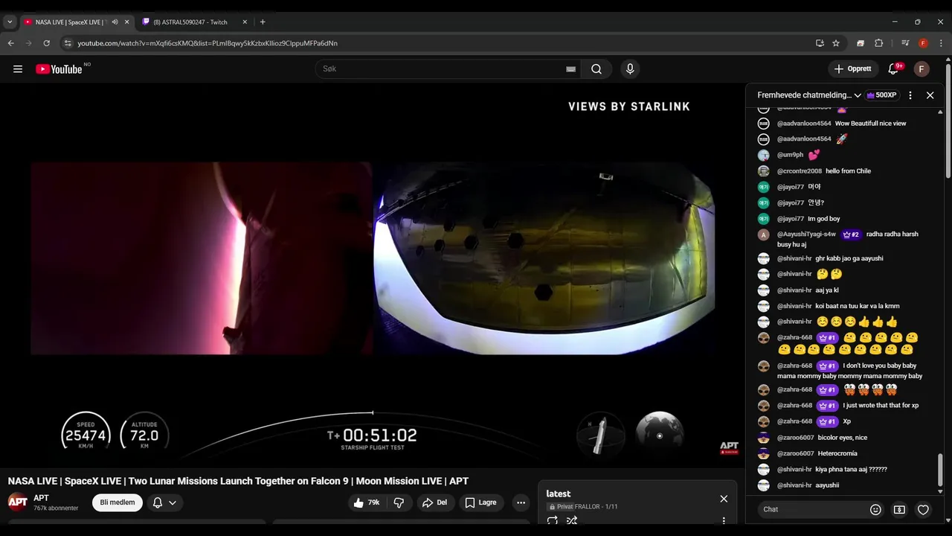952x536 pixels.
Task: Close the live chat panel
Action: point(930,95)
